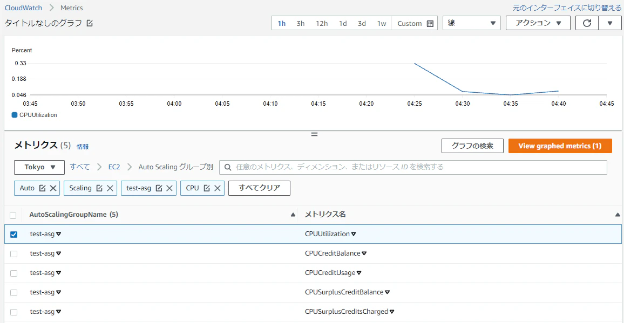This screenshot has height=323, width=624.
Task: Go to CloudWatch breadcrumb link
Action: (23, 8)
